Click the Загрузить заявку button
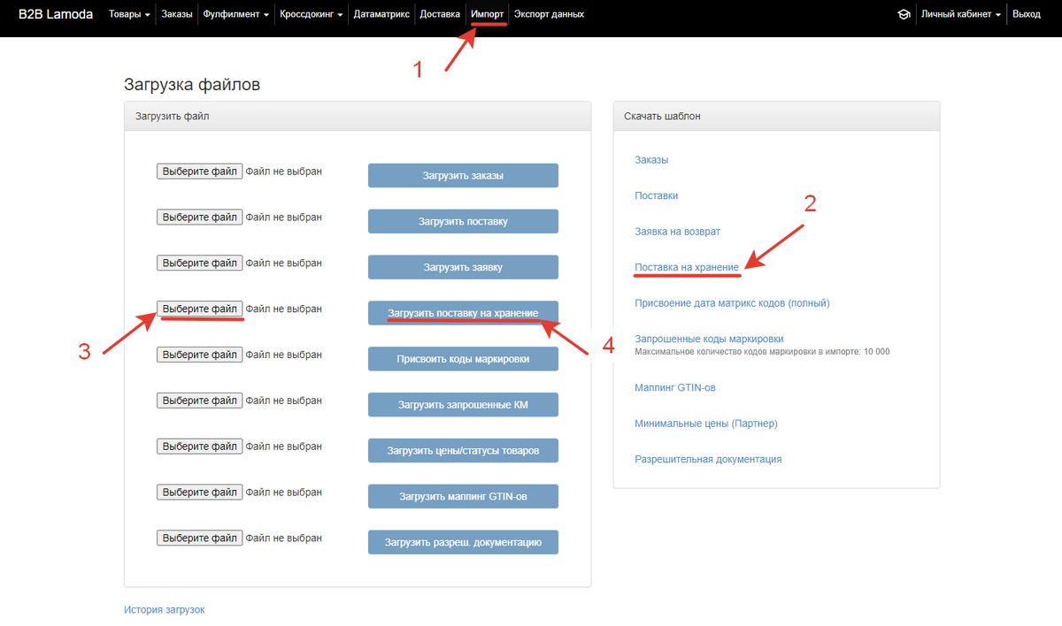Viewport: 1062px width, 626px height. coord(463,267)
